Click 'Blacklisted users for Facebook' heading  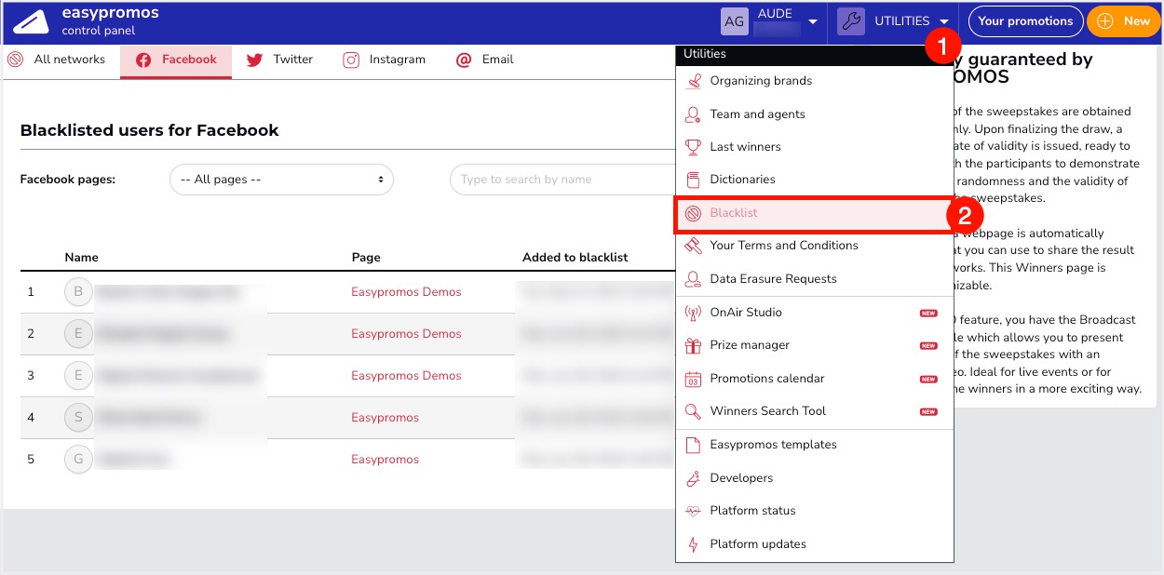click(x=150, y=130)
